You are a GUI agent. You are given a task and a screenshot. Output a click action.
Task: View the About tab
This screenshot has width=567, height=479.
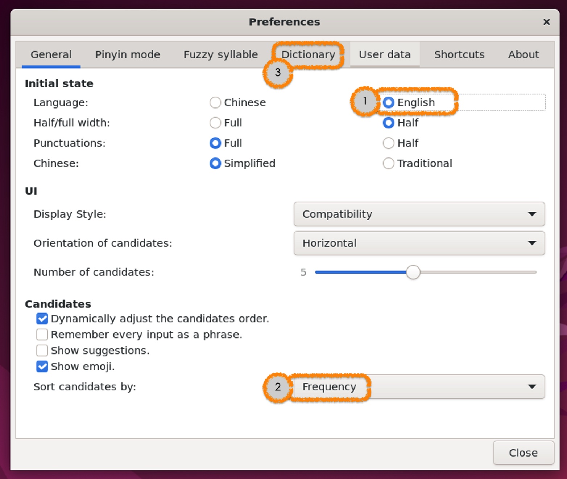coord(523,55)
